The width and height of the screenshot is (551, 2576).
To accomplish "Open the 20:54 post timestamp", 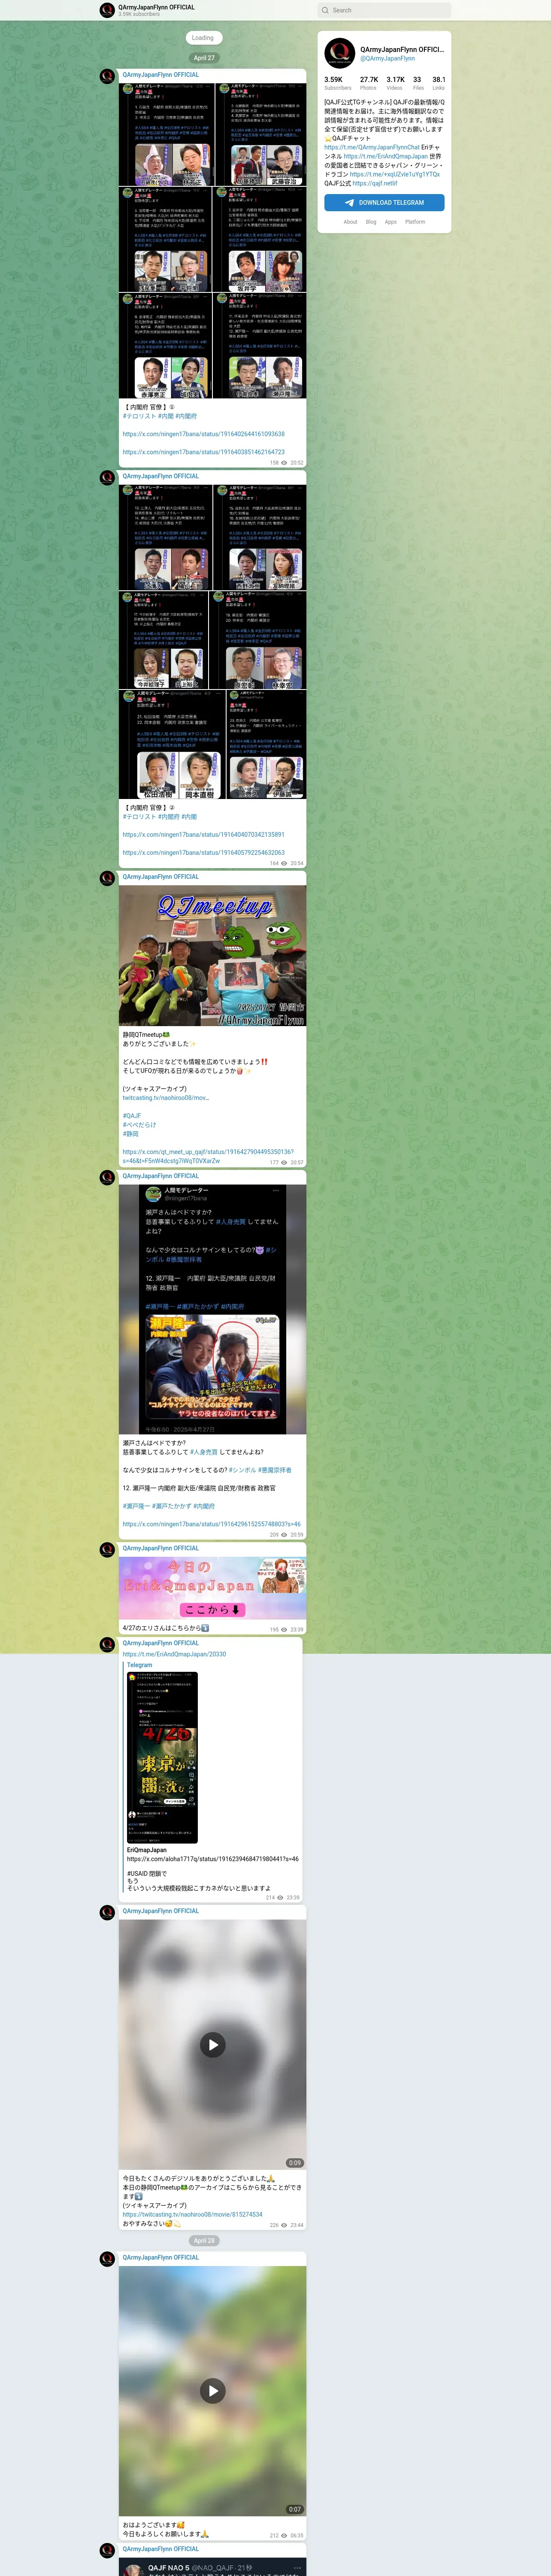I will [x=296, y=863].
